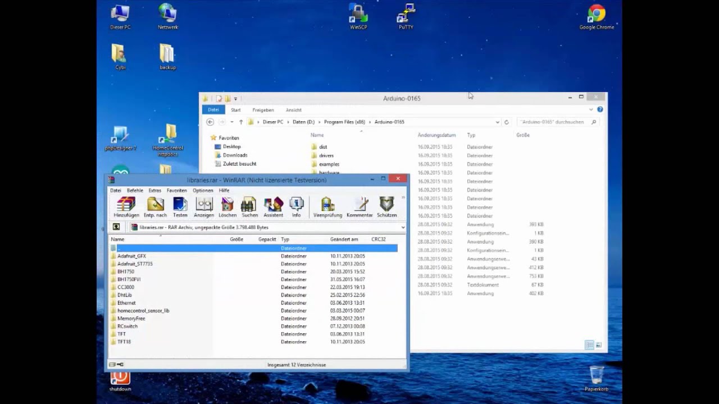
Task: Select TFT18 folder in archive
Action: tap(124, 342)
